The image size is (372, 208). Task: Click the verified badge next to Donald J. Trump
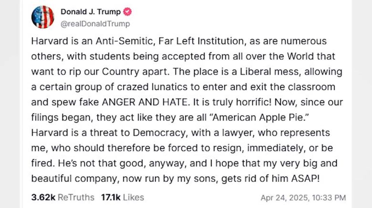coord(127,11)
